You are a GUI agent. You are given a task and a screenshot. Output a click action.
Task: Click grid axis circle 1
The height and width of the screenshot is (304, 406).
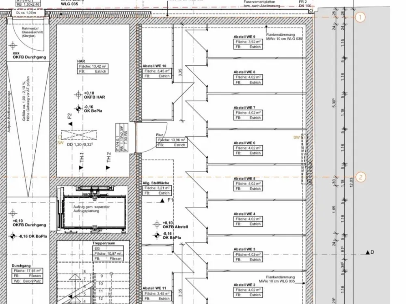[x=360, y=17]
